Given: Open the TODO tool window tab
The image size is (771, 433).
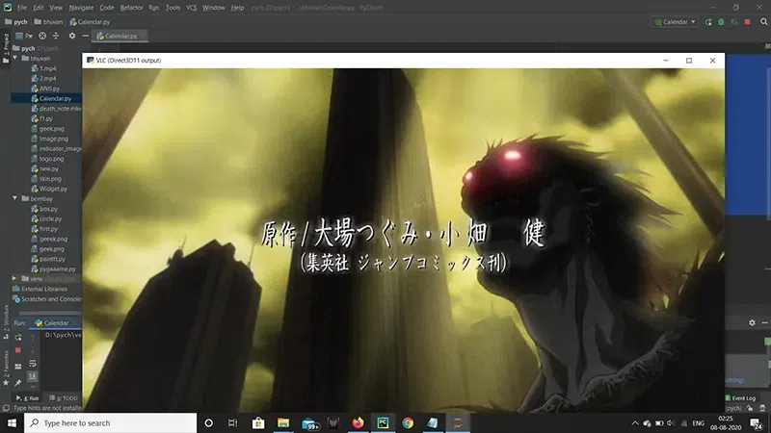Looking at the screenshot, I should point(64,398).
